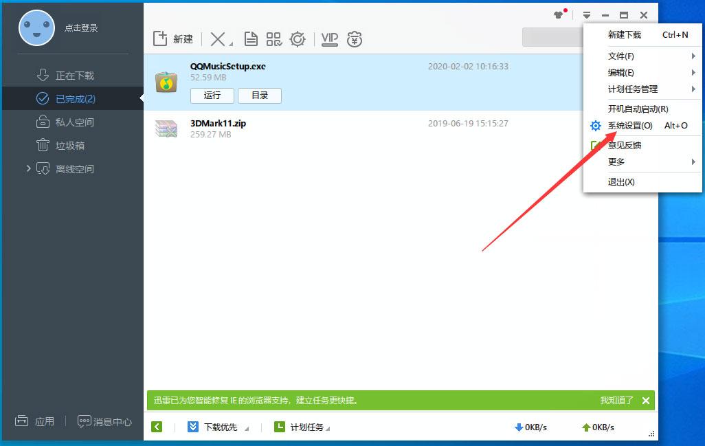Open the file document toolbar icon
Viewport: 705px width, 446px height.
pos(251,39)
